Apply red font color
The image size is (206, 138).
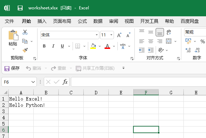pos(107,46)
